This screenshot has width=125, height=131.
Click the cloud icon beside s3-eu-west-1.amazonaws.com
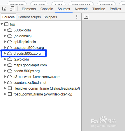pos(10,77)
